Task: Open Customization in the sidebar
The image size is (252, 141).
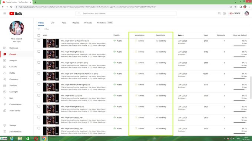Action: (x=15, y=104)
